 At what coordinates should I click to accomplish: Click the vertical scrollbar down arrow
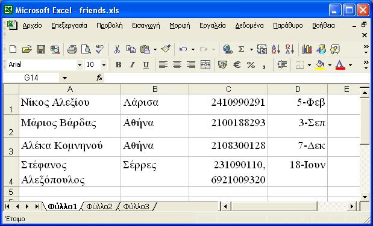coord(365,197)
